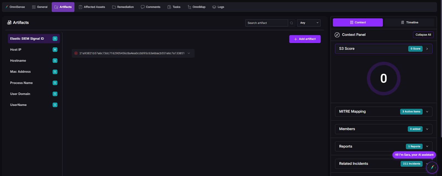Open the Timeline tab
The height and width of the screenshot is (176, 442).
click(x=409, y=22)
